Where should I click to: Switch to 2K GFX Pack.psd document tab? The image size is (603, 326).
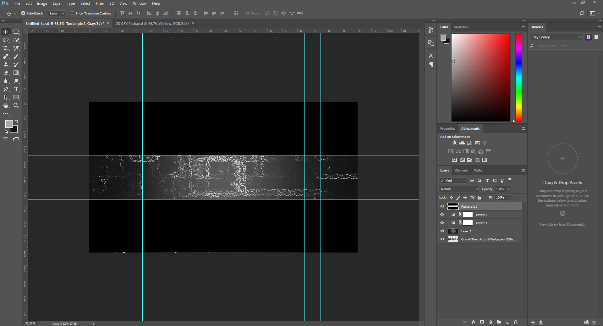(x=152, y=24)
